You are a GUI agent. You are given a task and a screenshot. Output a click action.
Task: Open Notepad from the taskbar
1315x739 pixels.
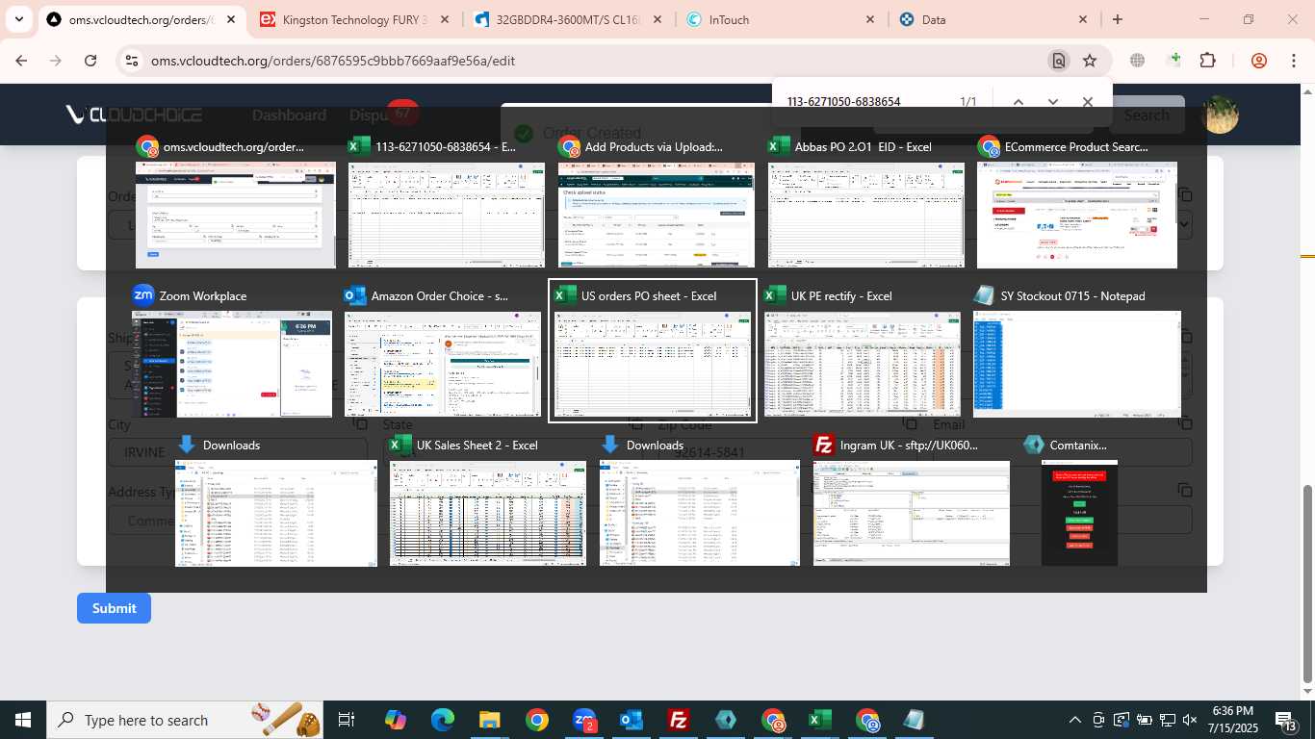[x=915, y=720]
